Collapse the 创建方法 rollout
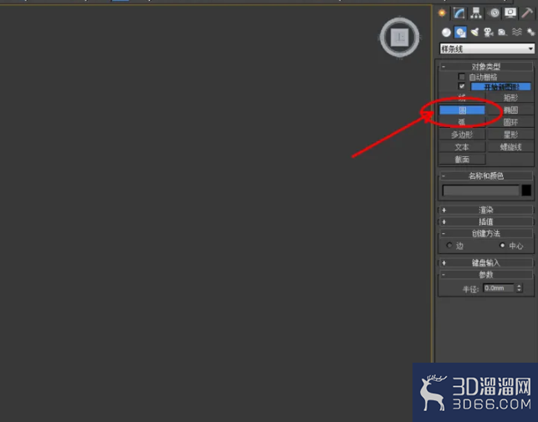 point(486,233)
